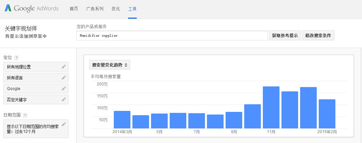The image size is (362, 143).
Task: Open the 广告系列 tab
Action: tap(95, 9)
